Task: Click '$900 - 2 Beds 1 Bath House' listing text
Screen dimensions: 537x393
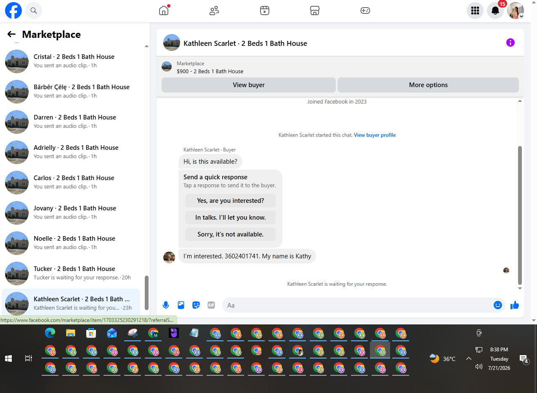Action: [210, 71]
